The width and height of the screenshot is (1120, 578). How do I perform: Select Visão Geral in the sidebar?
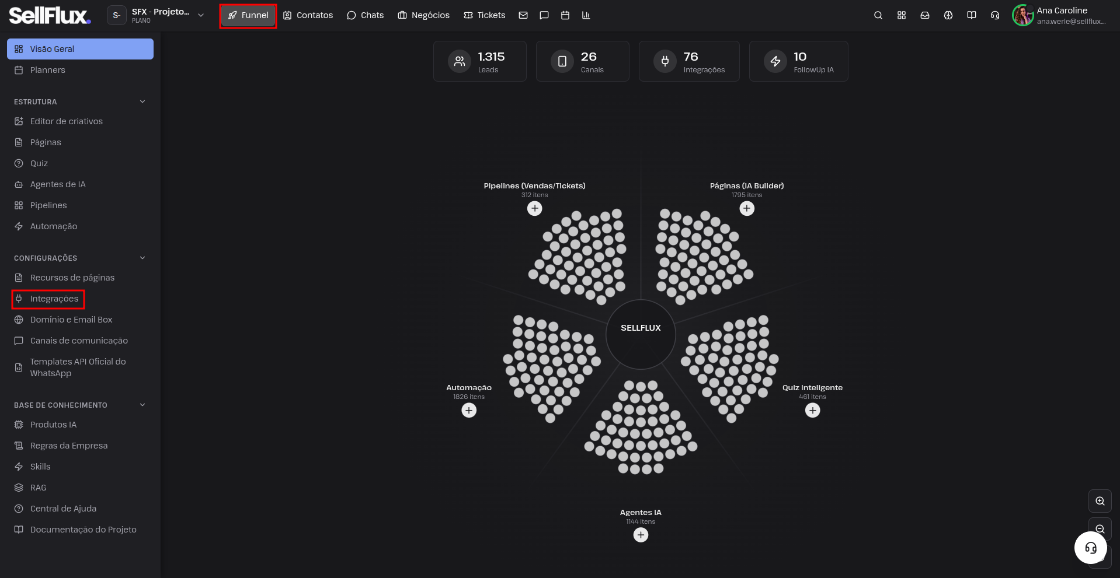coord(81,49)
